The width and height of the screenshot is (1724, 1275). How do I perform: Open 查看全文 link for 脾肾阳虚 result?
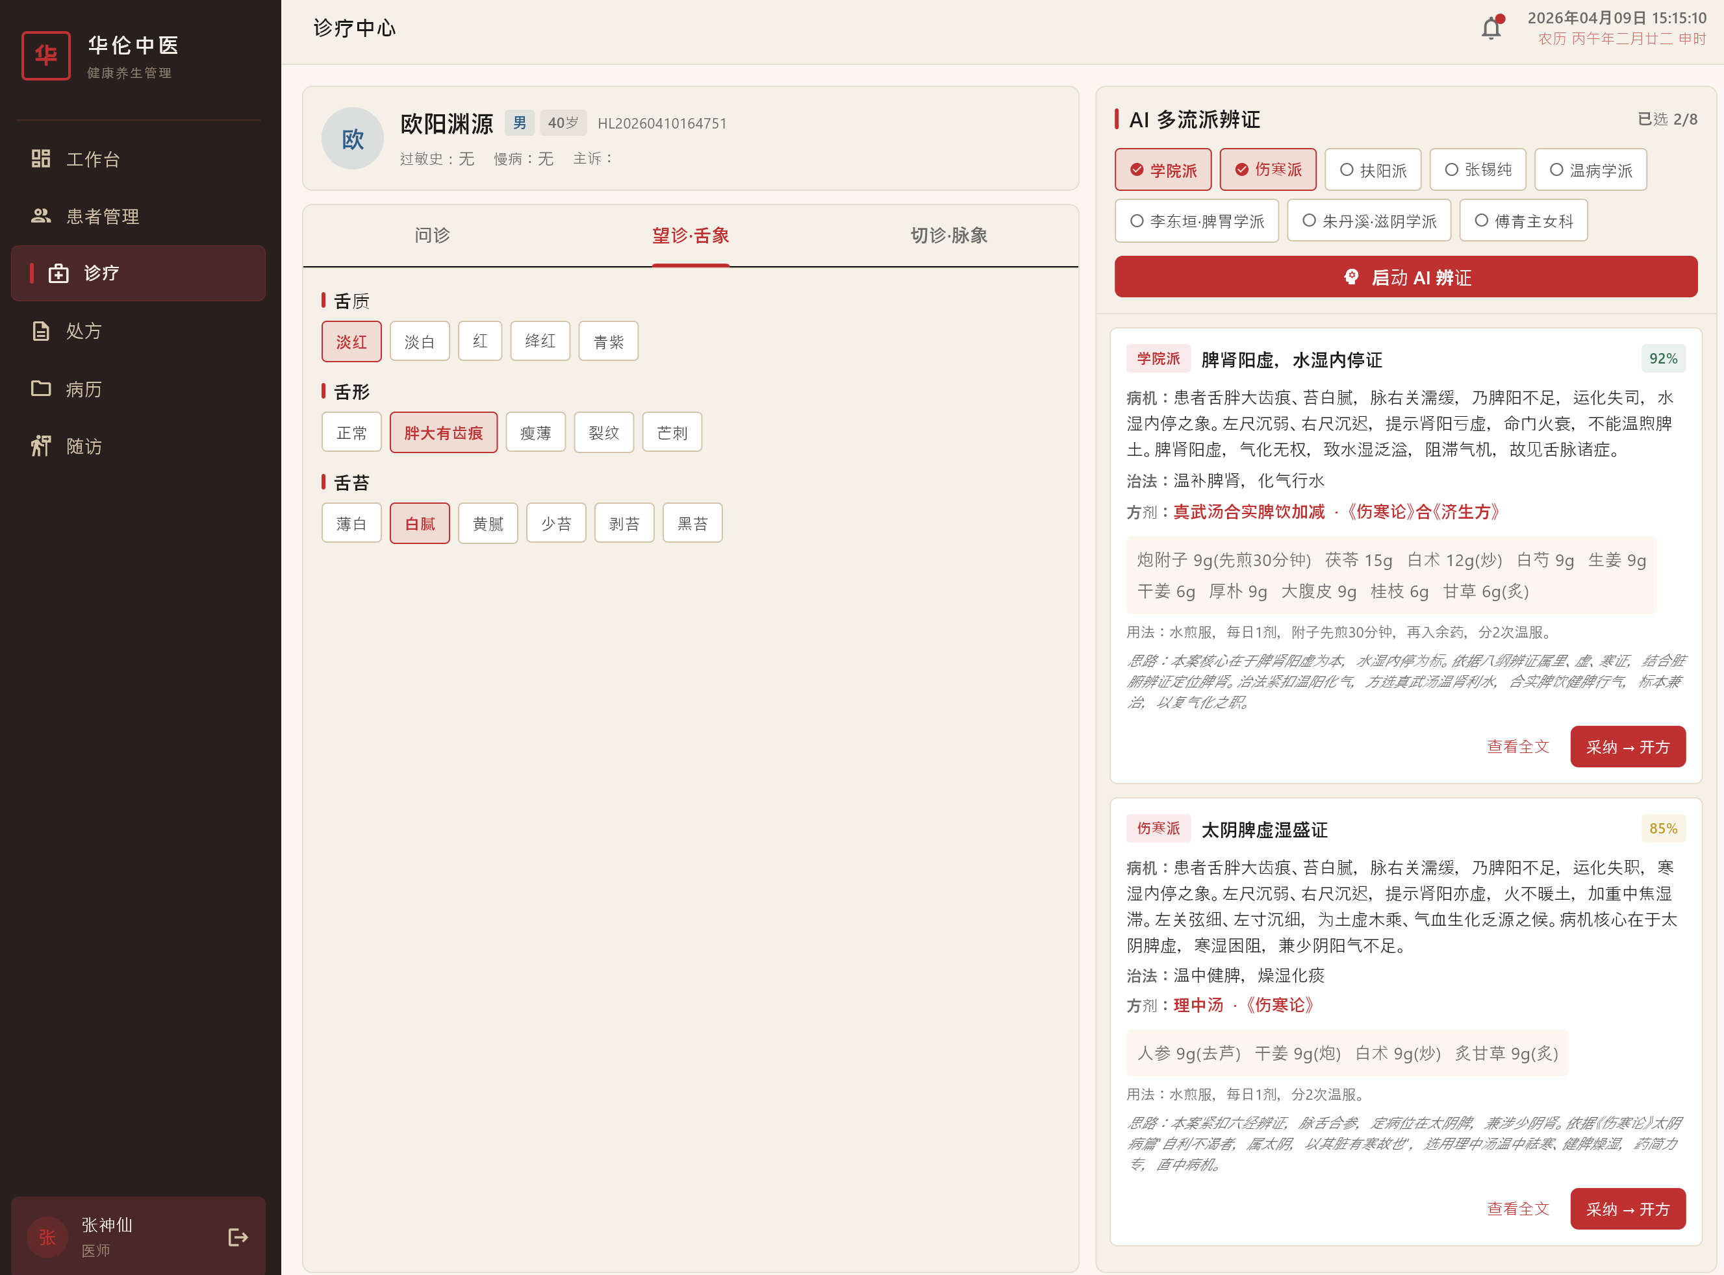coord(1517,747)
